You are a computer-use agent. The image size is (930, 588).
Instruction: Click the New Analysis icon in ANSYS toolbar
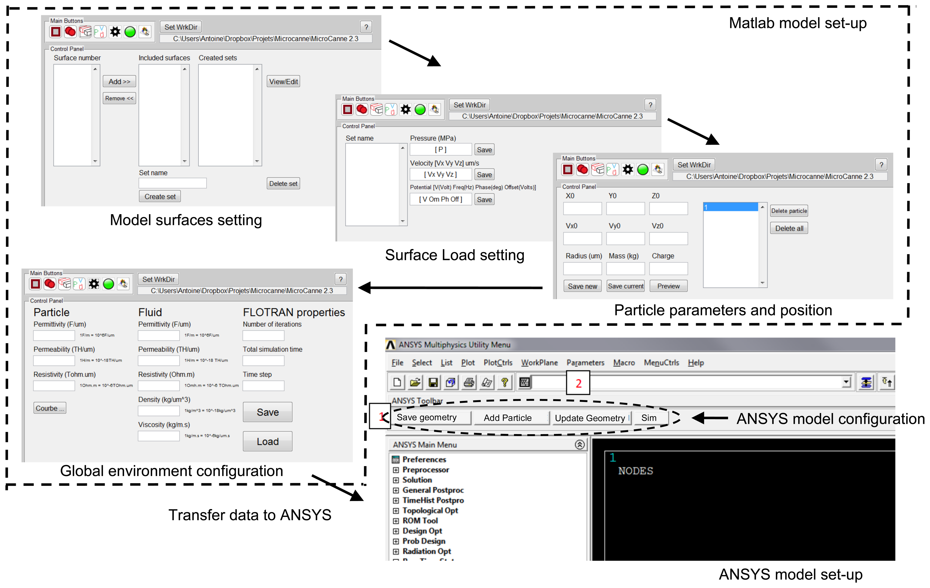(x=397, y=382)
